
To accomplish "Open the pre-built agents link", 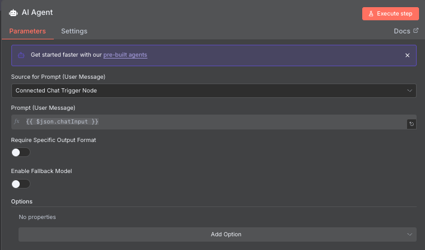I will [x=125, y=55].
